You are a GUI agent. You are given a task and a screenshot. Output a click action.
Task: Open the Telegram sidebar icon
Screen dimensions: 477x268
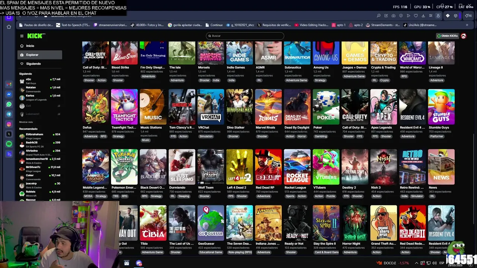[x=9, y=114]
